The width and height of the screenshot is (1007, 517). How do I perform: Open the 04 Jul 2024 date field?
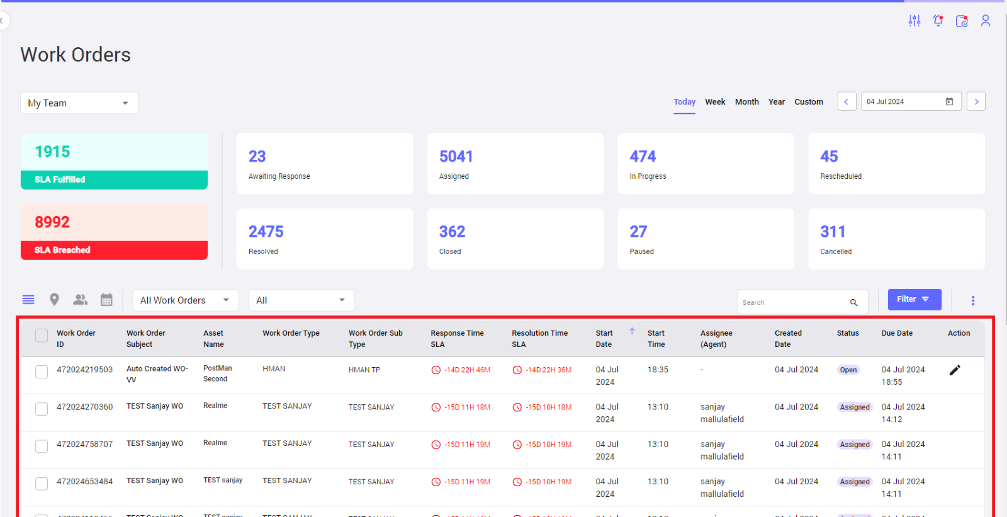pos(911,101)
